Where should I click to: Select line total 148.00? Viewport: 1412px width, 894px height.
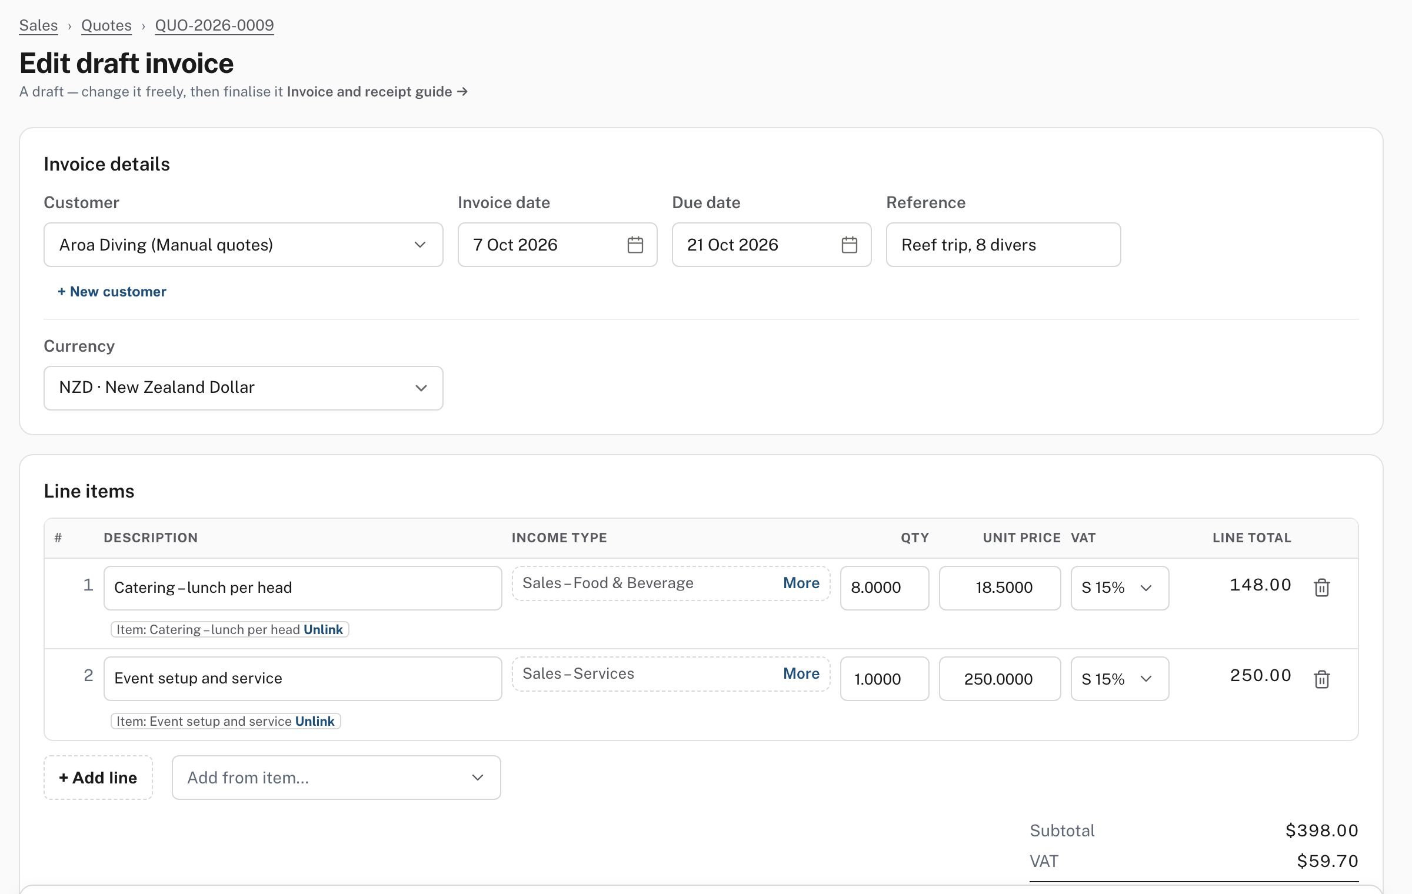(1260, 585)
